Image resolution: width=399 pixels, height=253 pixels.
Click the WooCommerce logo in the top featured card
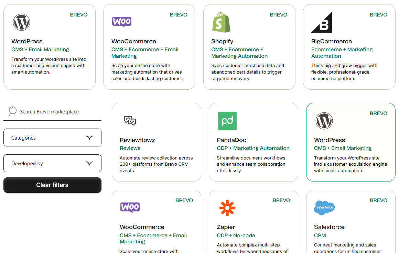(122, 22)
